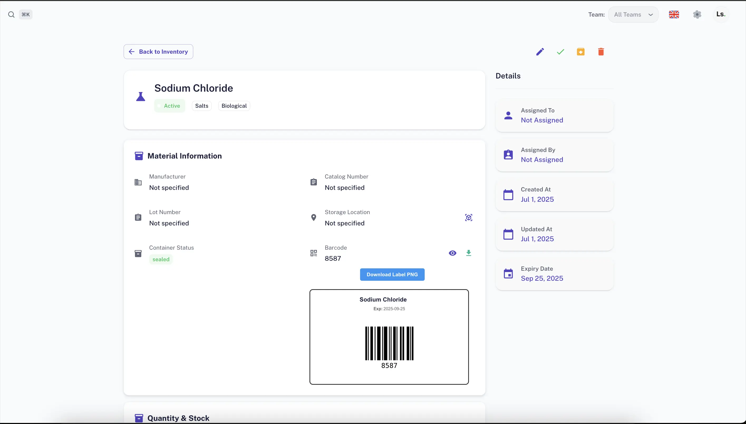746x424 pixels.
Task: Click the Expiry Date calendar icon
Action: click(508, 273)
